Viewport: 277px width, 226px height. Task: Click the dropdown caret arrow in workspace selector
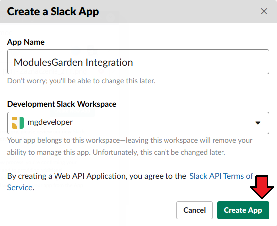coord(258,123)
